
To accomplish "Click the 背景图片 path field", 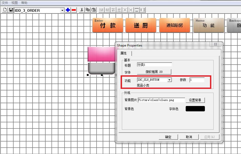I will [161, 100].
